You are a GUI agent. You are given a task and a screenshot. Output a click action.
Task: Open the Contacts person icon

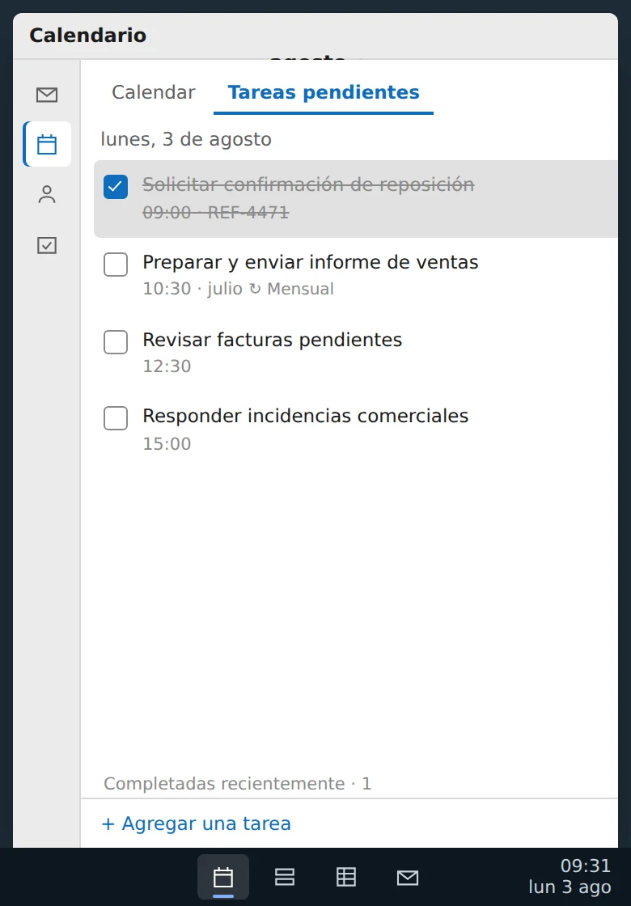click(x=47, y=195)
